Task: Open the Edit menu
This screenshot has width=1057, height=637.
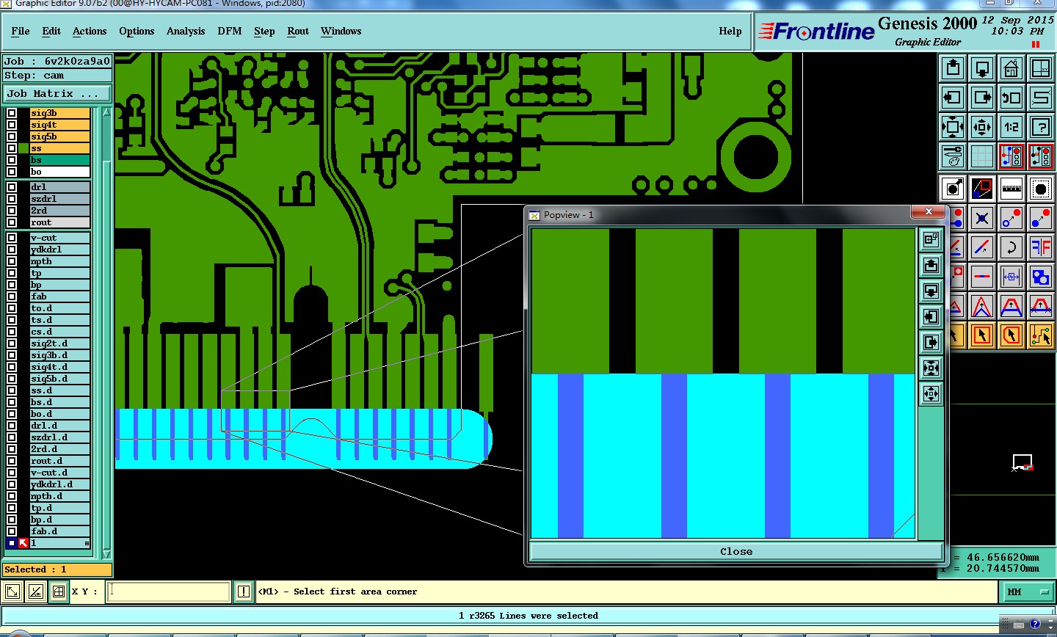Action: tap(51, 31)
